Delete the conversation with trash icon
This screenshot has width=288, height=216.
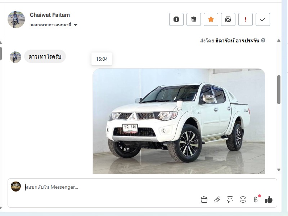tap(194, 19)
